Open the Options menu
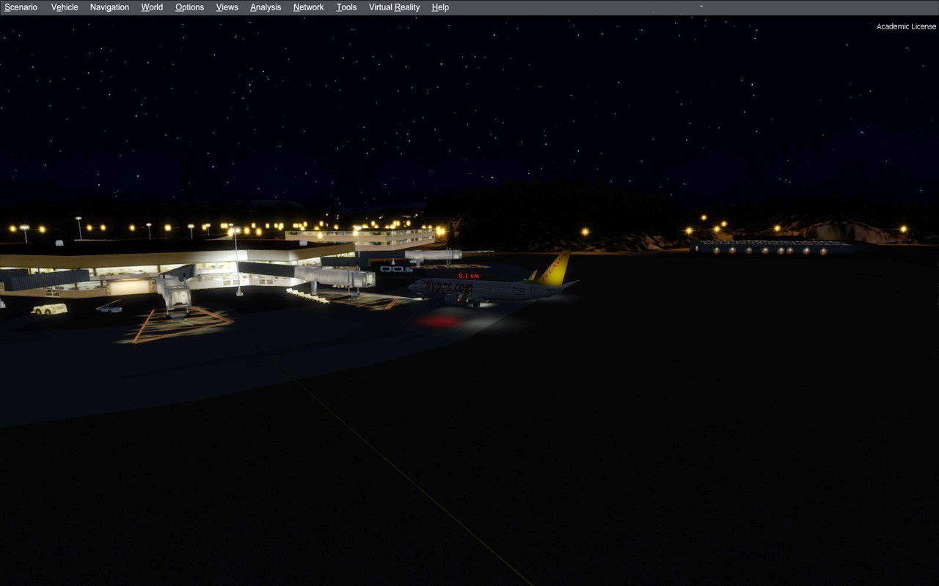939x586 pixels. pyautogui.click(x=189, y=7)
